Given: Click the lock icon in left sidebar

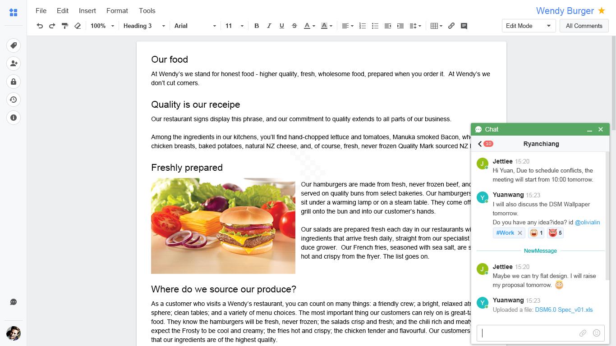Looking at the screenshot, I should coord(14,82).
